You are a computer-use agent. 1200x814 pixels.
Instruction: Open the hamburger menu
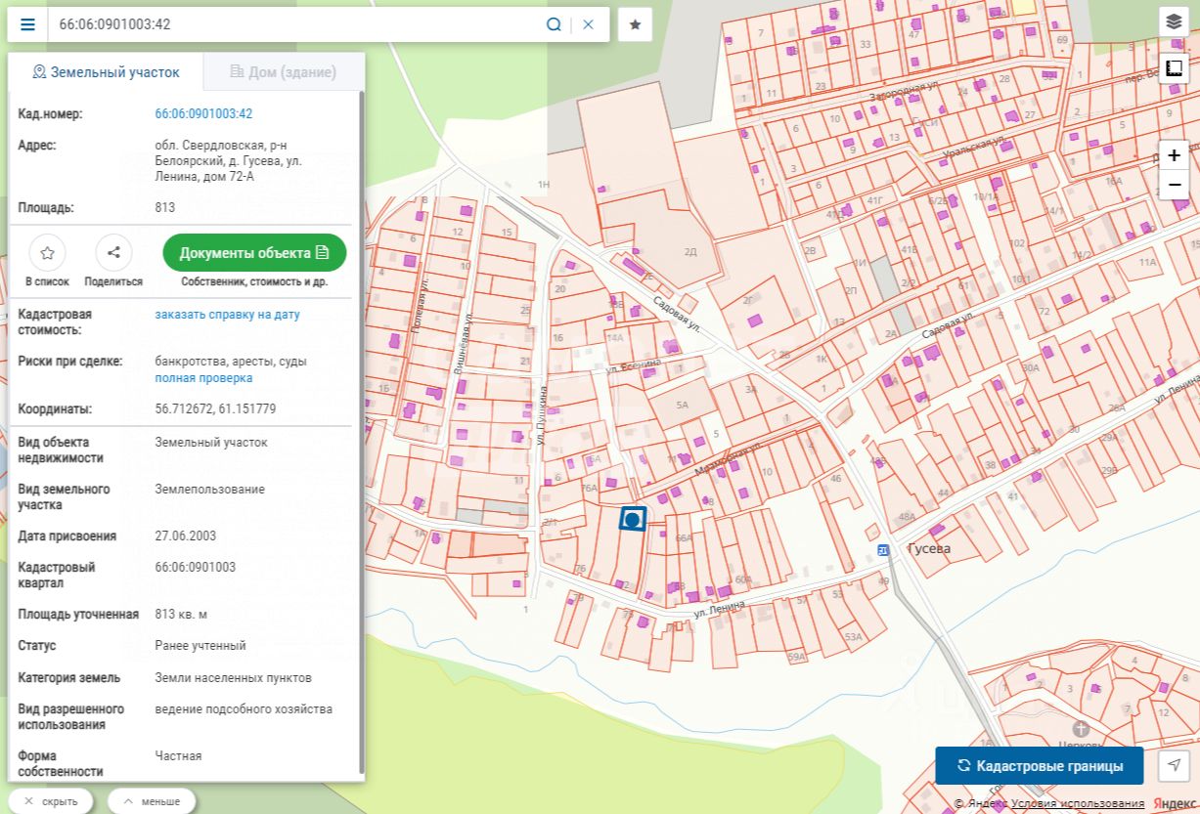pyautogui.click(x=27, y=24)
